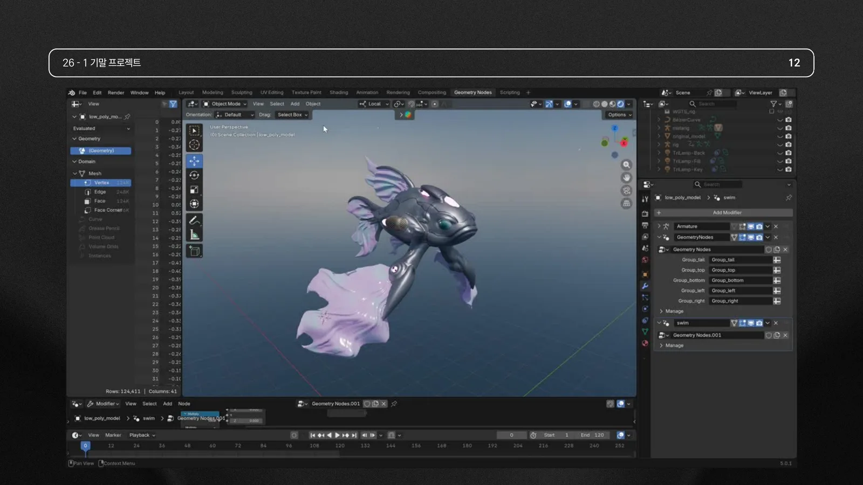Viewport: 863px width, 485px height.
Task: Open the Orientation Default dropdown
Action: [235, 115]
